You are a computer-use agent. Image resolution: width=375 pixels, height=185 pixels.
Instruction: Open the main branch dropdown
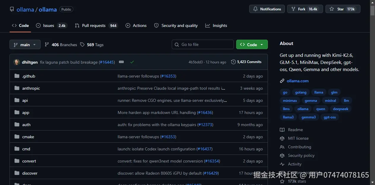pos(25,45)
